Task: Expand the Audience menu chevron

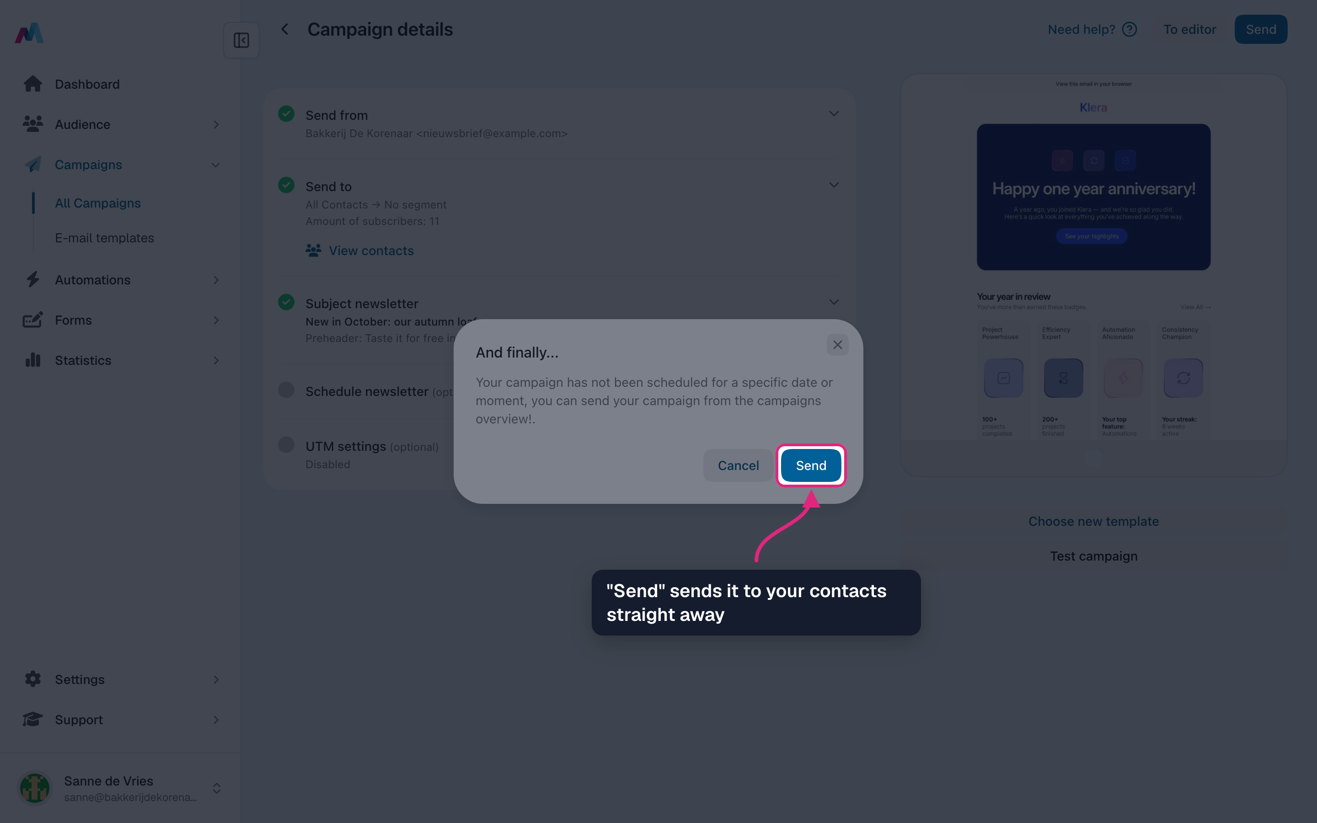Action: click(216, 125)
